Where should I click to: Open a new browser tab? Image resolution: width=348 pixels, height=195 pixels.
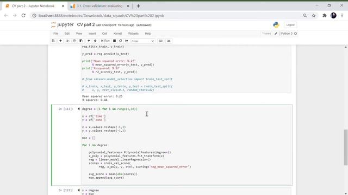[x=138, y=6]
